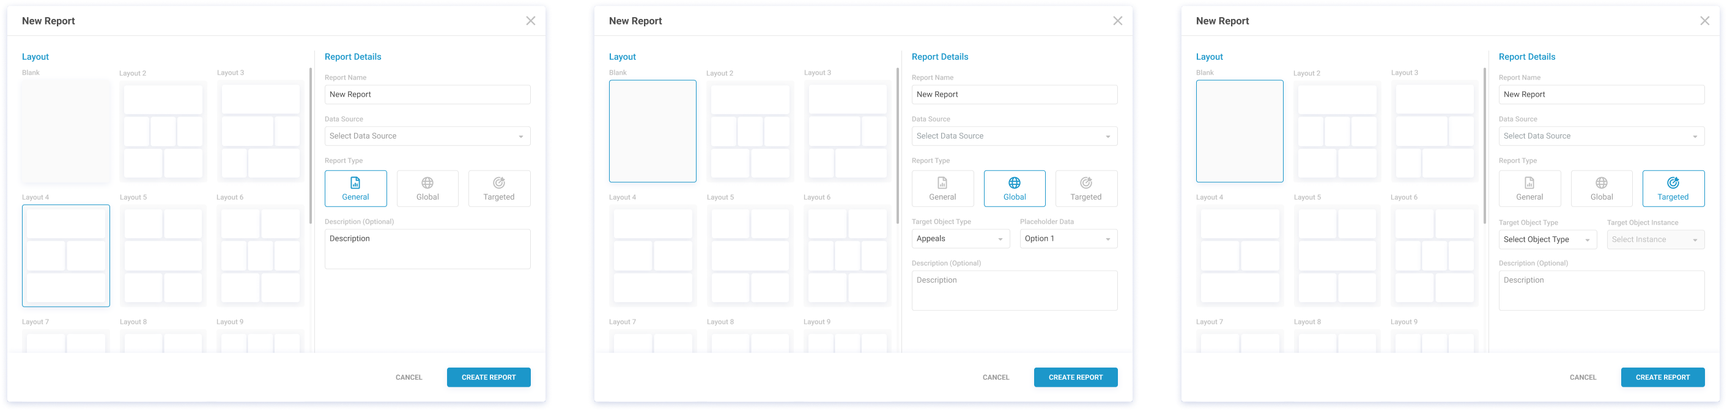
Task: Choose the selected Layout 4 thumbnail in left dialog
Action: point(65,256)
